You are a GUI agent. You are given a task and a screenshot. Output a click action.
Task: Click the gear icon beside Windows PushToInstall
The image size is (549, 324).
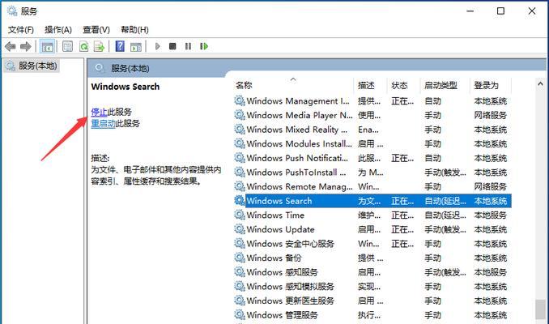click(240, 172)
